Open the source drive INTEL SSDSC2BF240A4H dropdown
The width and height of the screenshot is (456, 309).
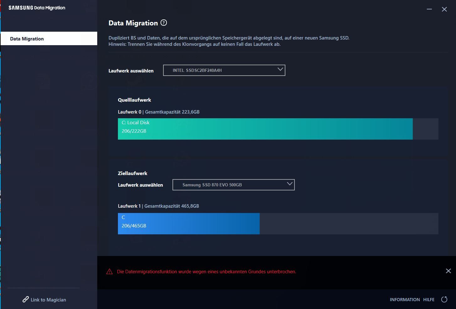click(224, 70)
